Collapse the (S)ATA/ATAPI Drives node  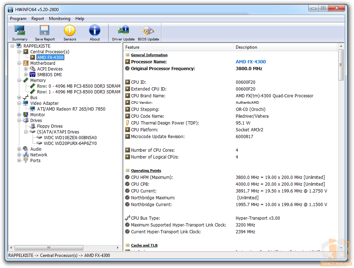[x=26, y=132]
